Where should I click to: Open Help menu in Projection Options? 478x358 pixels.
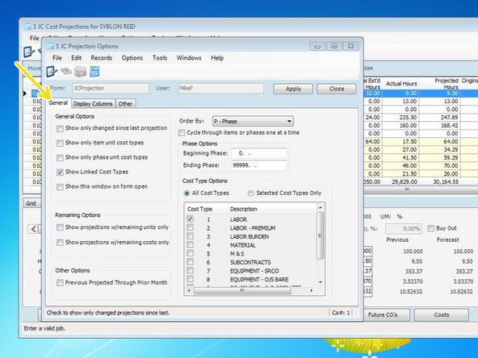pos(217,58)
